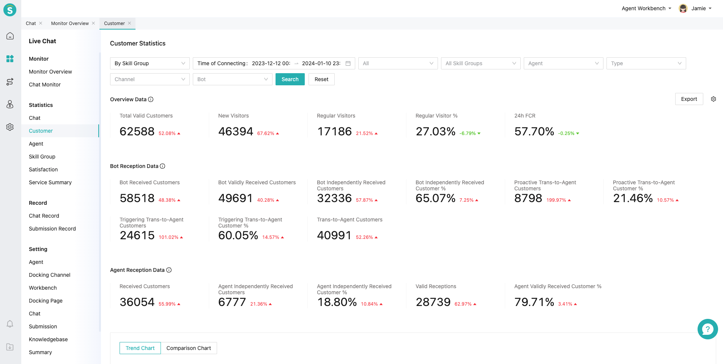The height and width of the screenshot is (364, 723).
Task: Open the Bot filter dropdown
Action: [233, 79]
